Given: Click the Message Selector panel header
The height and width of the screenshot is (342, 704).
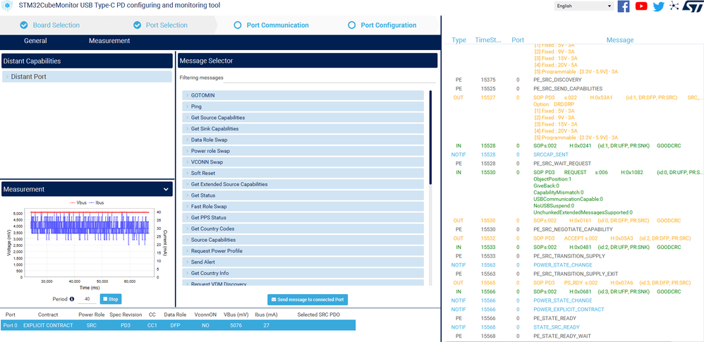Looking at the screenshot, I should point(308,61).
